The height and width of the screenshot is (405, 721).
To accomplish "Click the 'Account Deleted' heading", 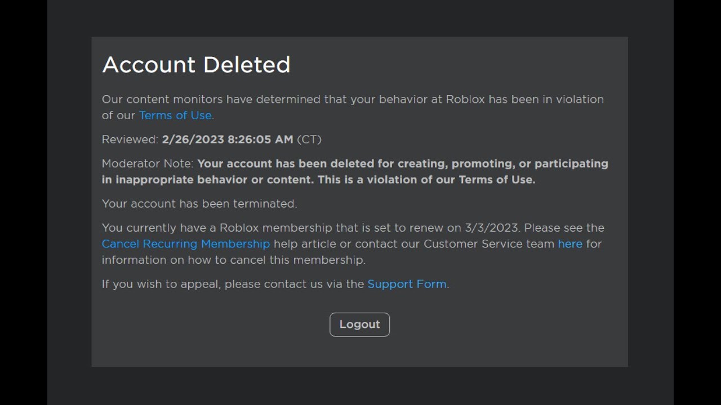I will 196,65.
